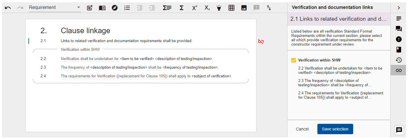Image resolution: width=408 pixels, height=139 pixels.
Task: Insert an image from the toolbar
Action: click(x=244, y=8)
